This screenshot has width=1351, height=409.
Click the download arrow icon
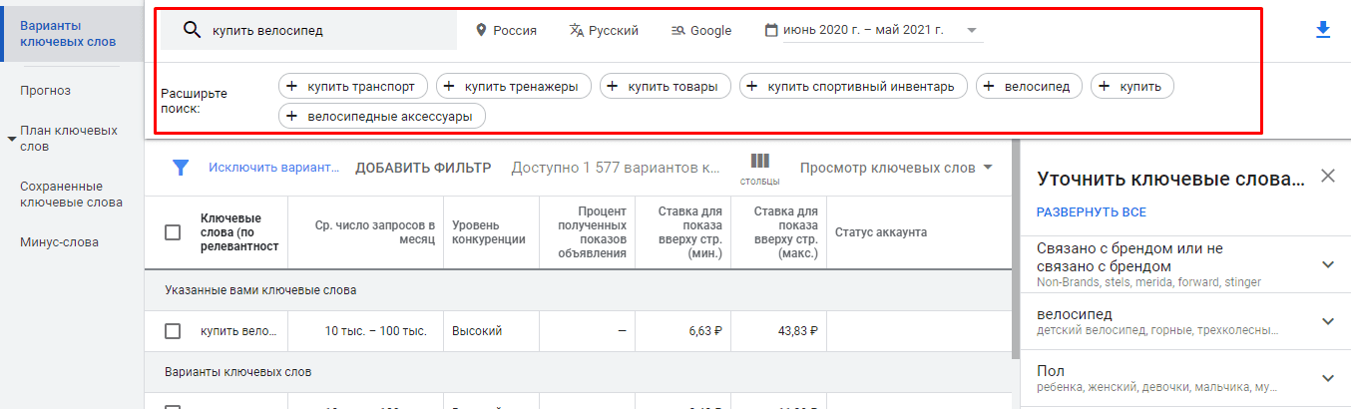[x=1323, y=30]
